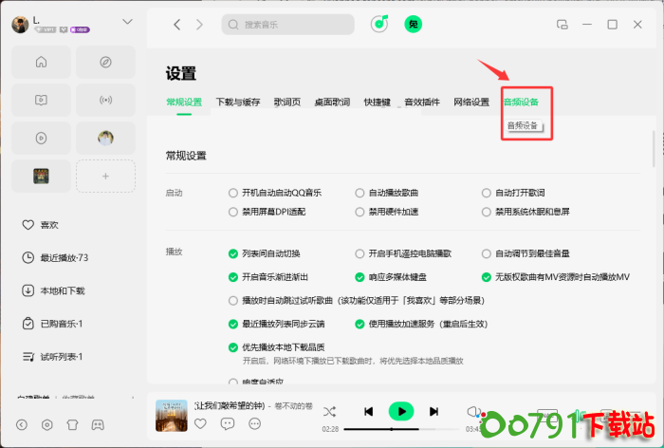Viewport: 664px width, 448px height.
Task: Enable 开机自动启动QQ音乐 option
Action: (x=233, y=193)
